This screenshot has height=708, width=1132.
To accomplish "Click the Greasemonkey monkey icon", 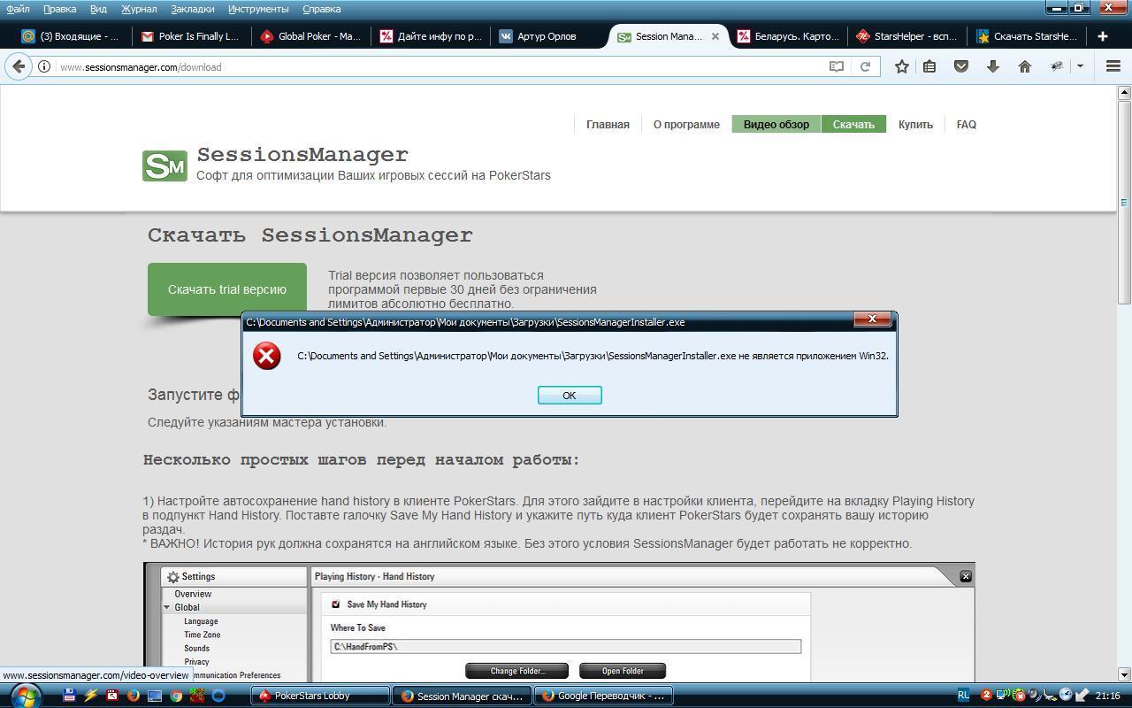I will coord(1057,66).
